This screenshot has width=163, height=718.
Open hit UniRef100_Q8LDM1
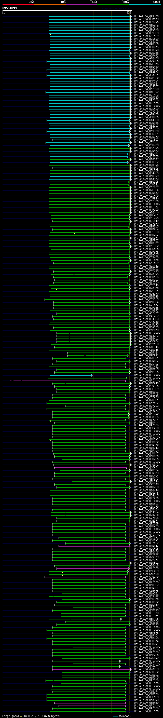(146, 25)
